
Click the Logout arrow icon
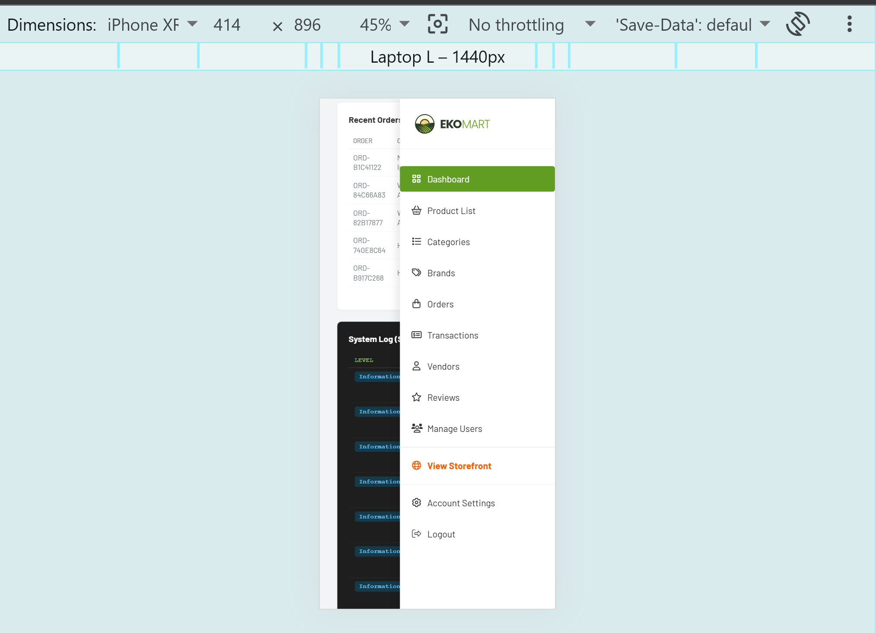click(x=416, y=534)
